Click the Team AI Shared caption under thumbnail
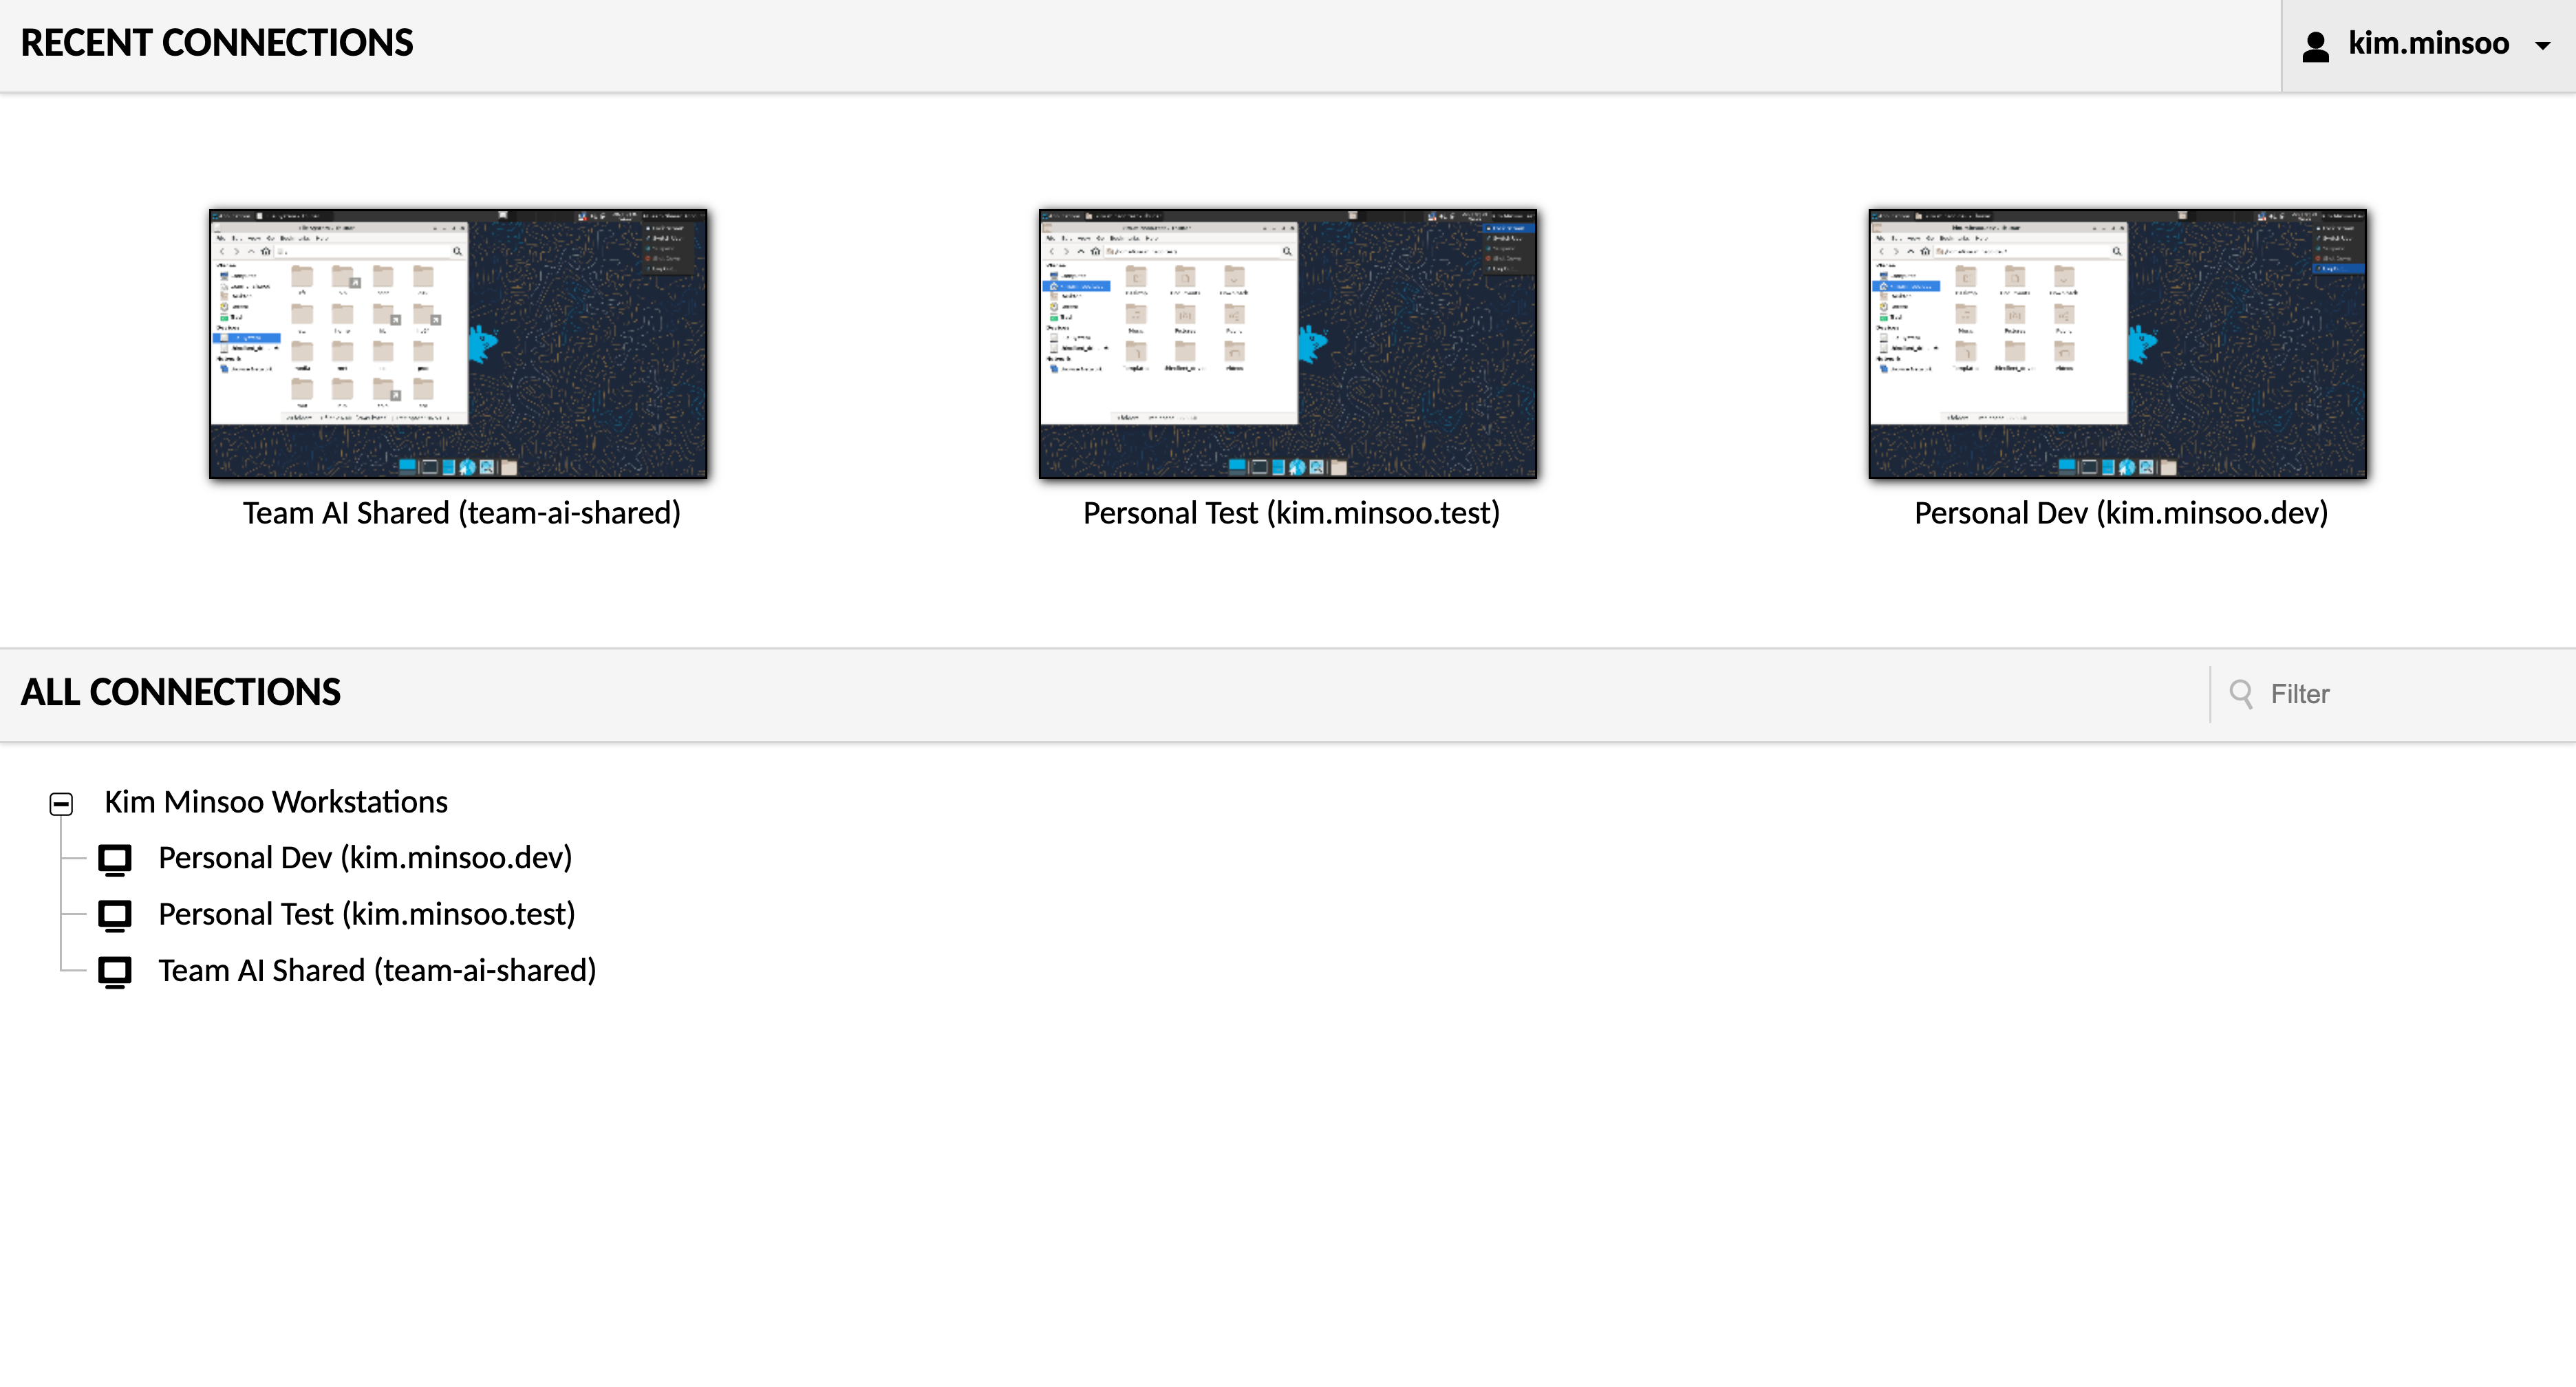 (461, 513)
